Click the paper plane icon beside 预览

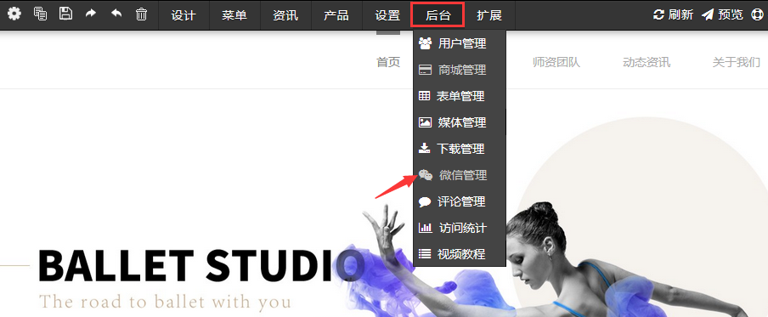tap(708, 14)
